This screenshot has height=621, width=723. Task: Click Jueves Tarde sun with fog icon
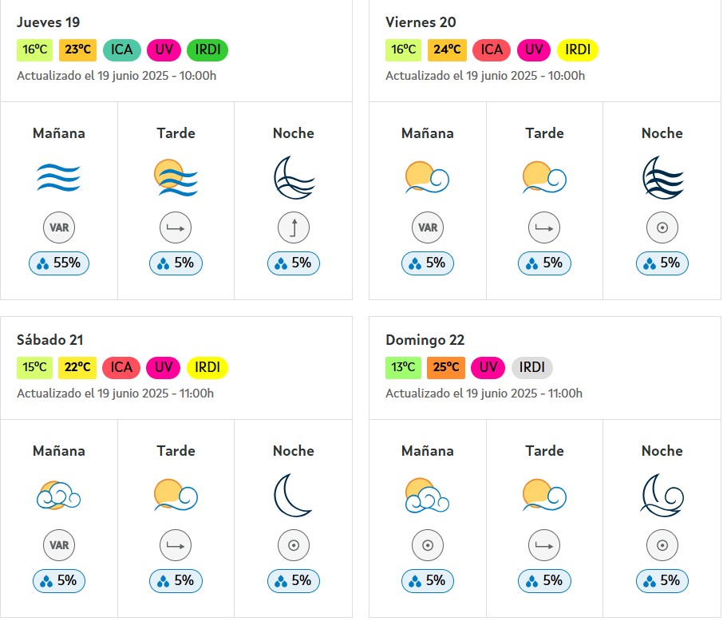176,178
